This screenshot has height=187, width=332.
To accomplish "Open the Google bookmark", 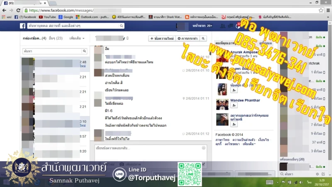I will pos(66,17).
